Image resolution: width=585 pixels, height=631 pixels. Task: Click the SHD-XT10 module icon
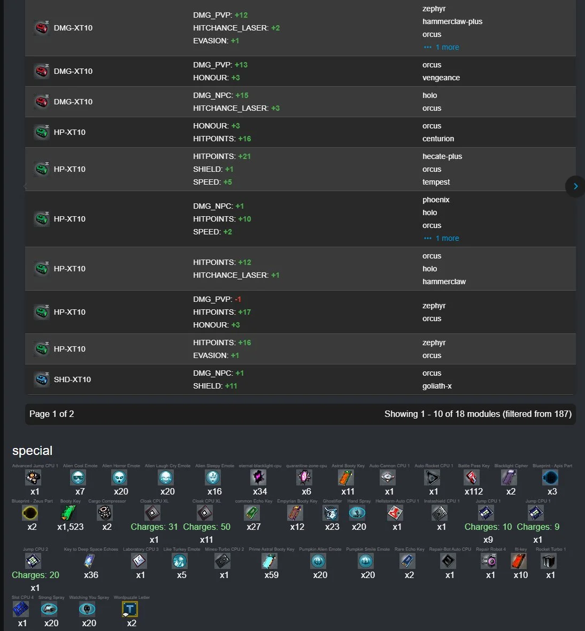coord(42,379)
